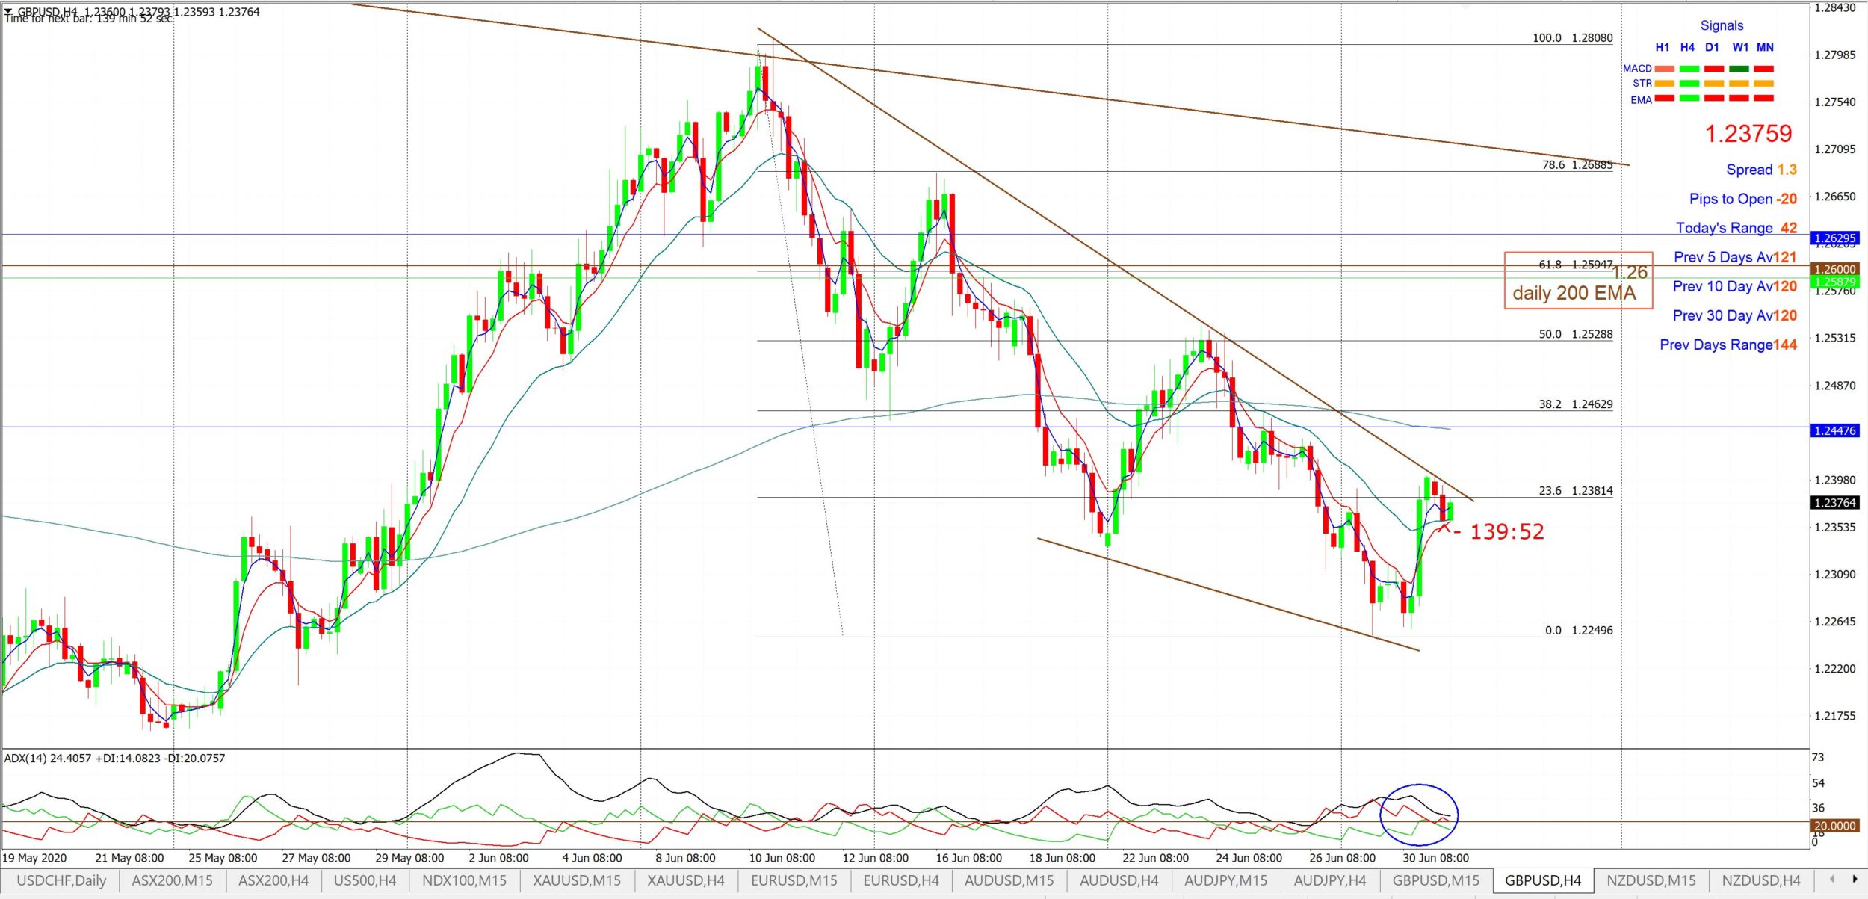Click the MACD H1 signal box
The height and width of the screenshot is (899, 1868).
pyautogui.click(x=1664, y=69)
